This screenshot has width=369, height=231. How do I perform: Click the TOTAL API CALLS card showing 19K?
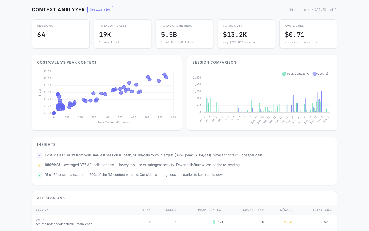click(122, 34)
